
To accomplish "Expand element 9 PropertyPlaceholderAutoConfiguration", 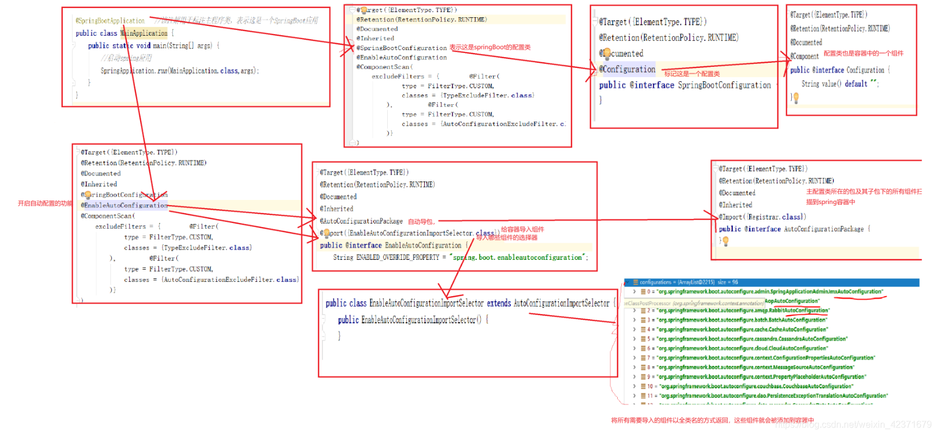I will pyautogui.click(x=634, y=377).
